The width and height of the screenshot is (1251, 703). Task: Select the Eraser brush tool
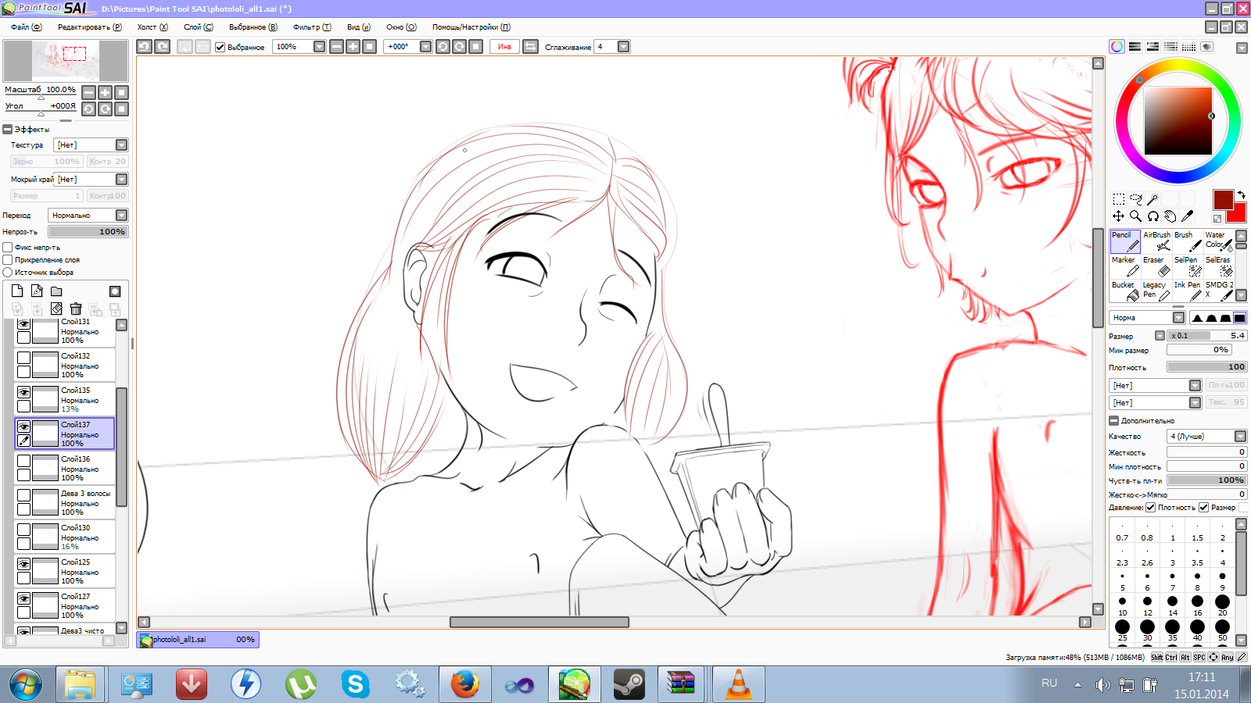point(1156,266)
